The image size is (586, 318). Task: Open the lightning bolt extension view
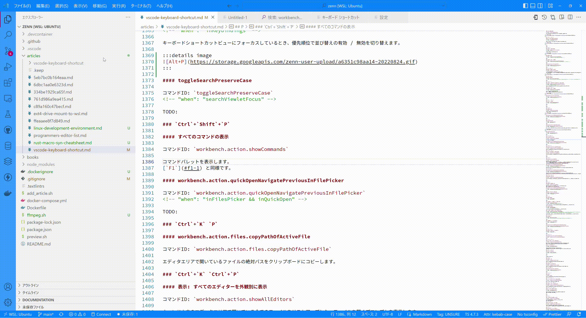pyautogui.click(x=8, y=177)
